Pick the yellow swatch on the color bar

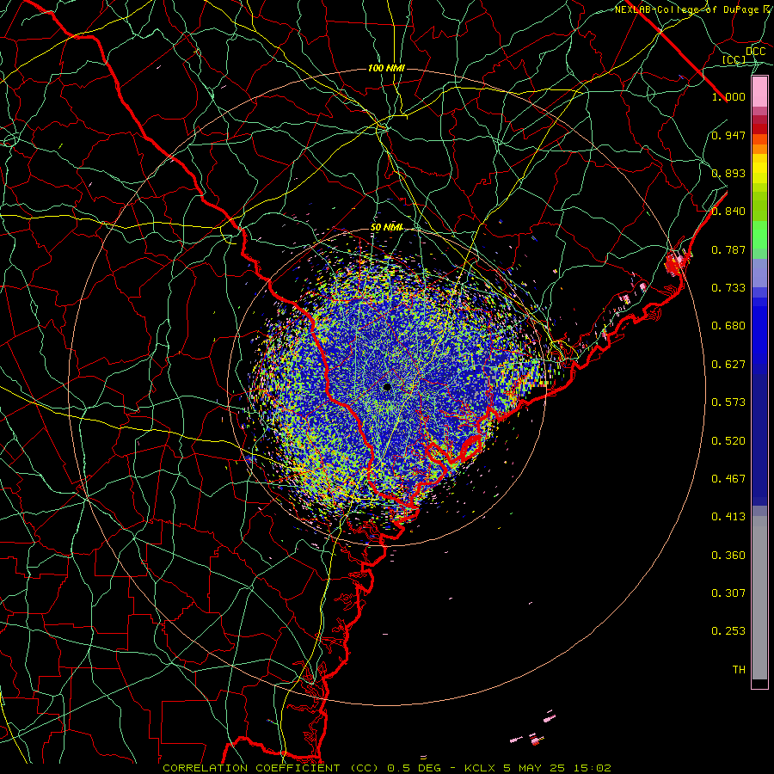(759, 169)
